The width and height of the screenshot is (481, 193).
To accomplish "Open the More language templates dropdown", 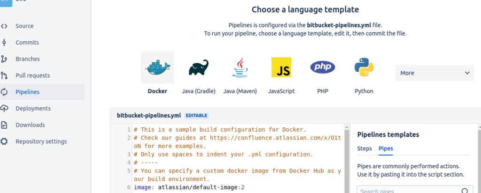I will 434,73.
